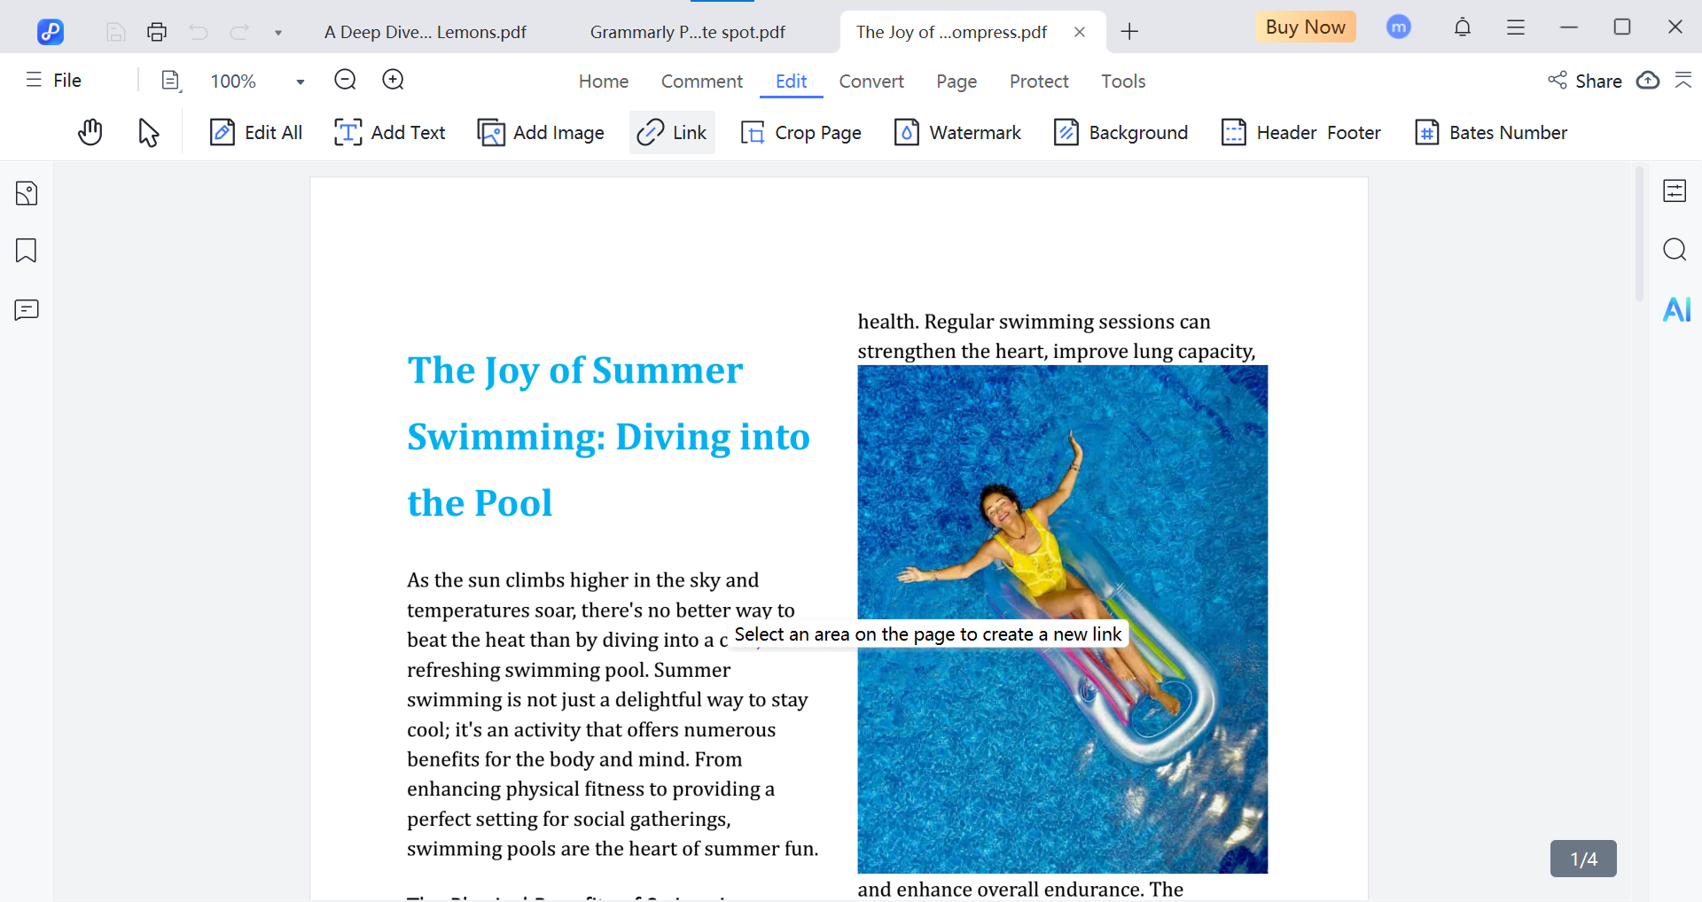The width and height of the screenshot is (1702, 902).
Task: Switch to the Grammarly P...te spot.pdf tab
Action: [687, 33]
